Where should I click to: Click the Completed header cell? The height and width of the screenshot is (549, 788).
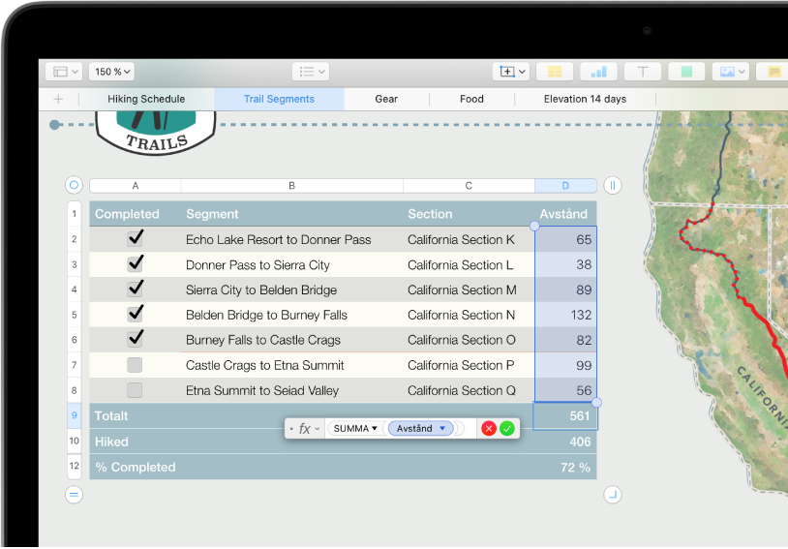(x=136, y=214)
